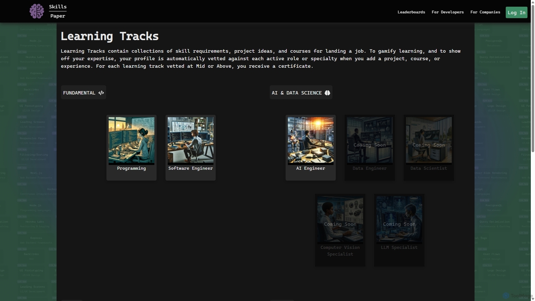
Task: Click the brain icon beside AI & DATA SCIENCE
Action: point(327,93)
